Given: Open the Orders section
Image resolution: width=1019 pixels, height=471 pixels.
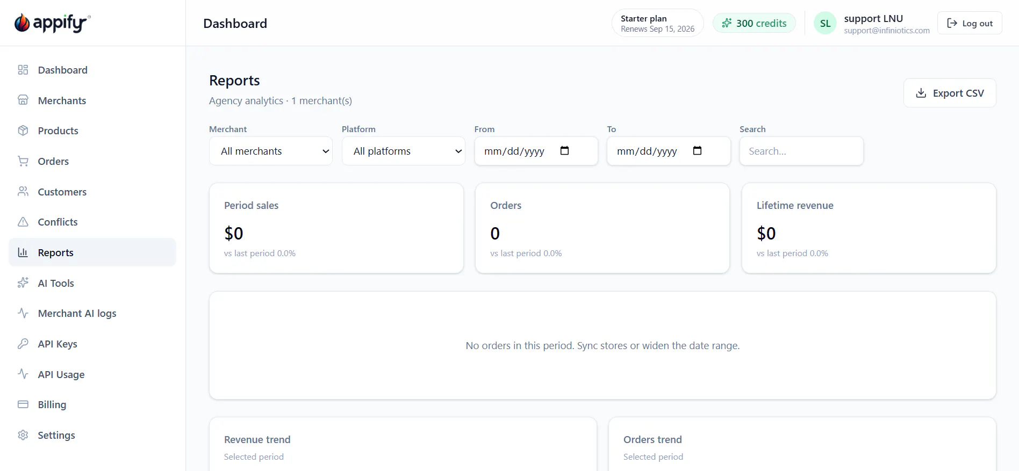Looking at the screenshot, I should [92, 161].
